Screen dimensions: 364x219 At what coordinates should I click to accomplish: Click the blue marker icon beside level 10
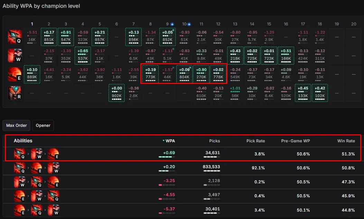point(189,24)
